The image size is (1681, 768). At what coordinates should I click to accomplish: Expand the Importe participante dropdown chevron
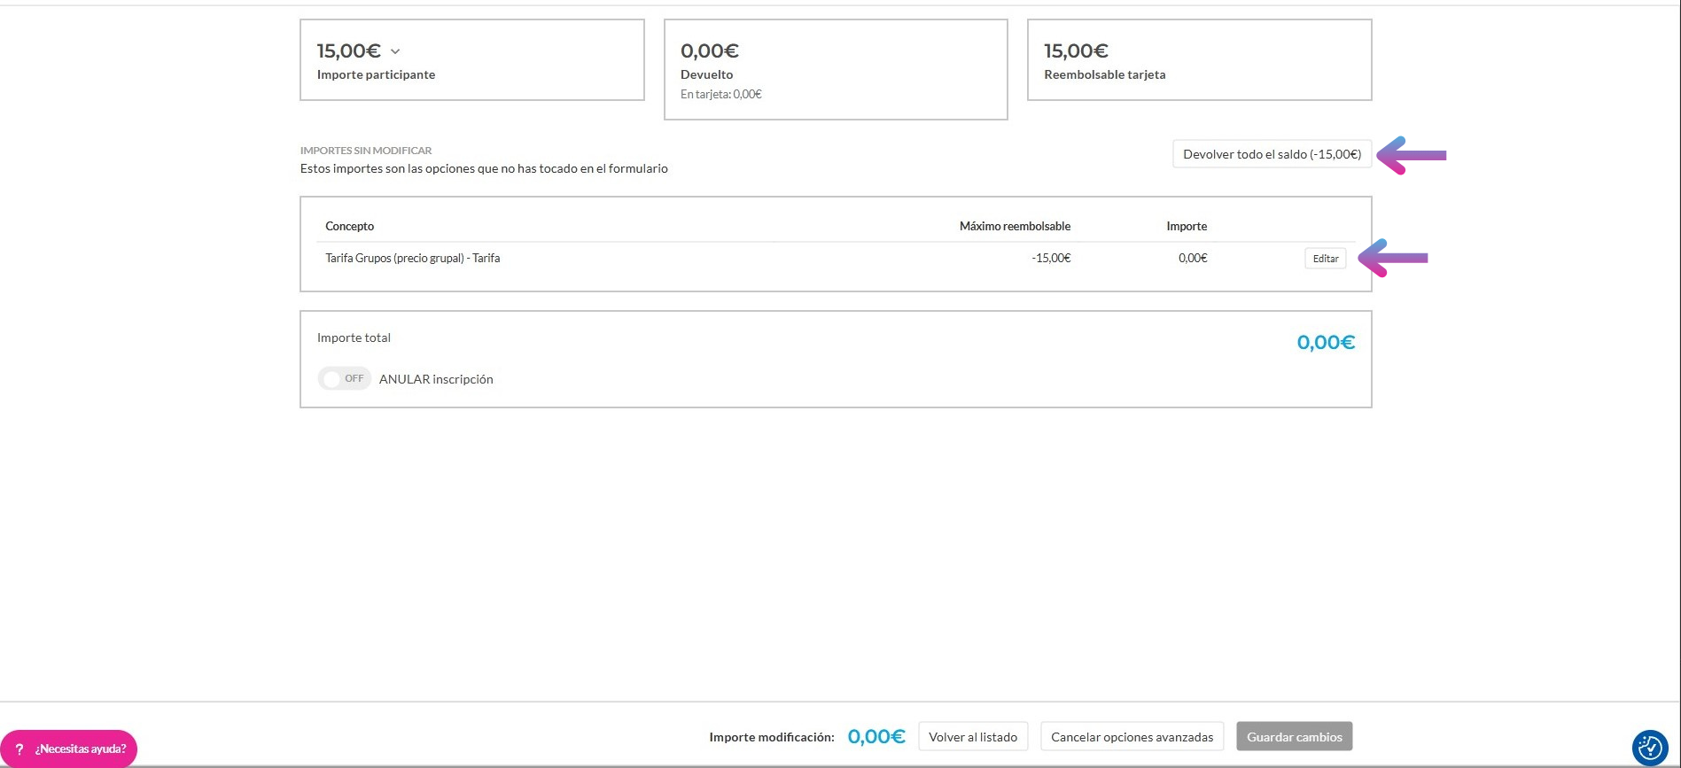click(395, 52)
